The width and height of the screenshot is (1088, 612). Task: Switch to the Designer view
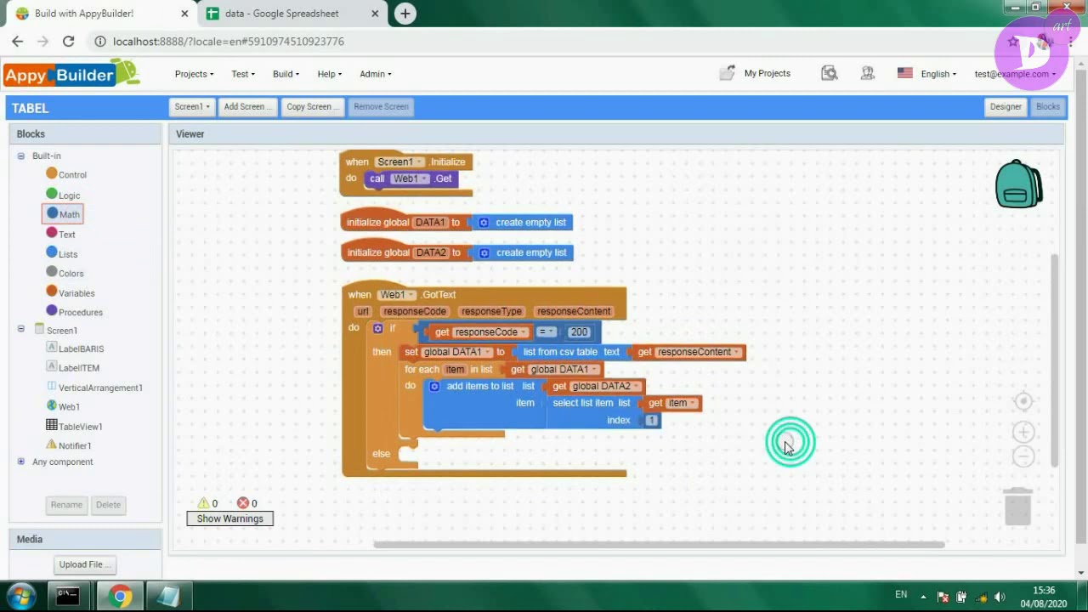(x=1006, y=107)
